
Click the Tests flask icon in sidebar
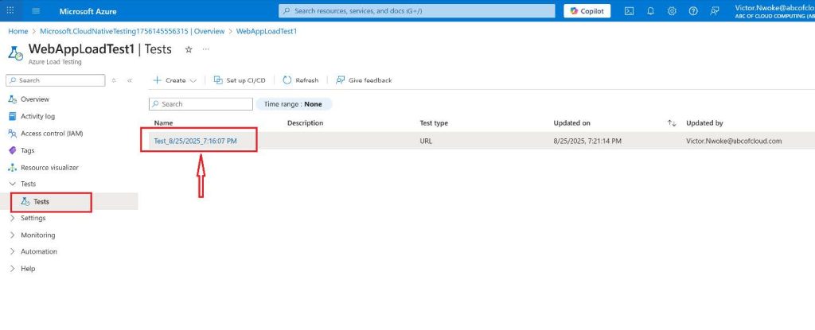(x=25, y=202)
